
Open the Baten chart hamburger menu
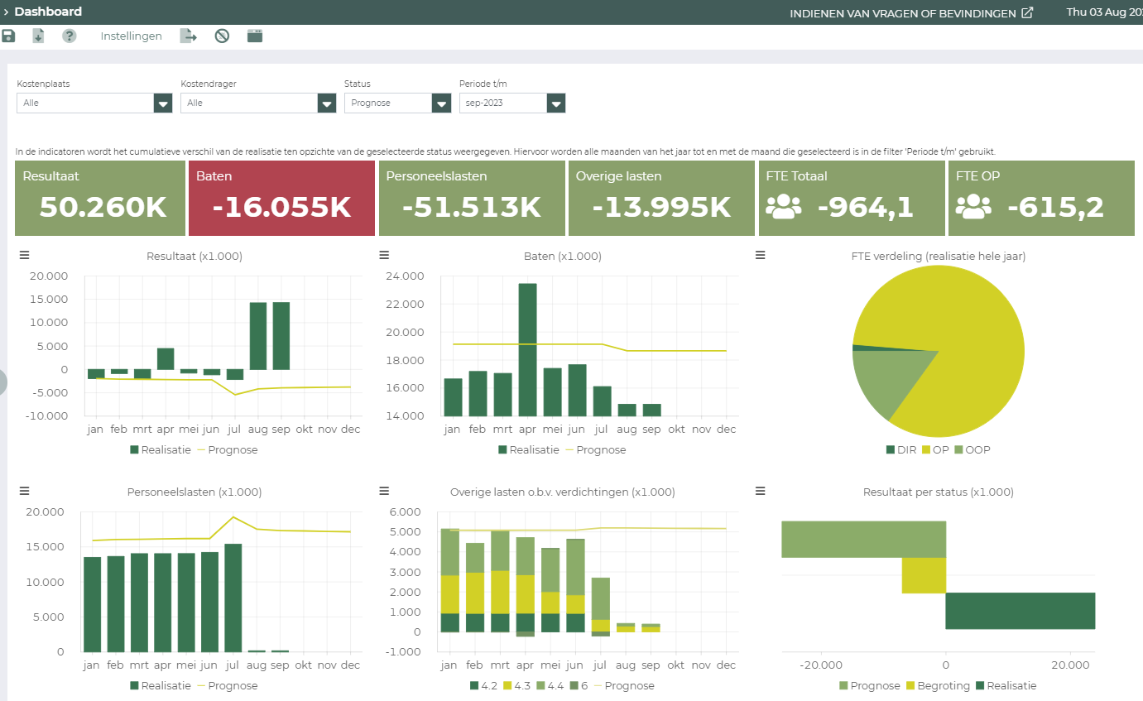point(384,256)
